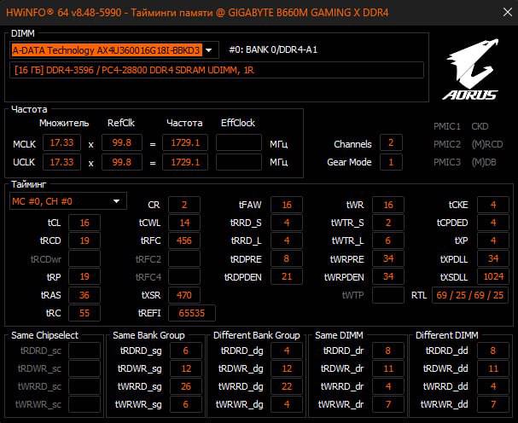This screenshot has width=518, height=423.
Task: Click the #0: BANK 0/DDR4-A1 label
Action: tap(273, 49)
